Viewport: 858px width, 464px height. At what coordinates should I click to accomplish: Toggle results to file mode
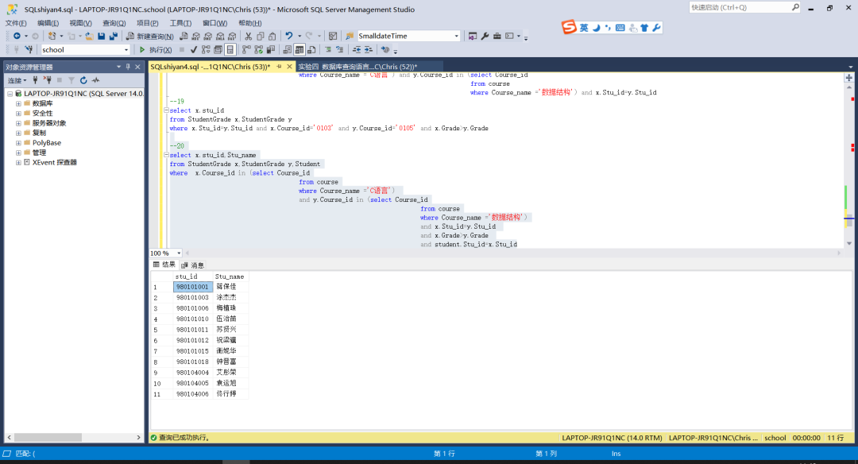311,50
